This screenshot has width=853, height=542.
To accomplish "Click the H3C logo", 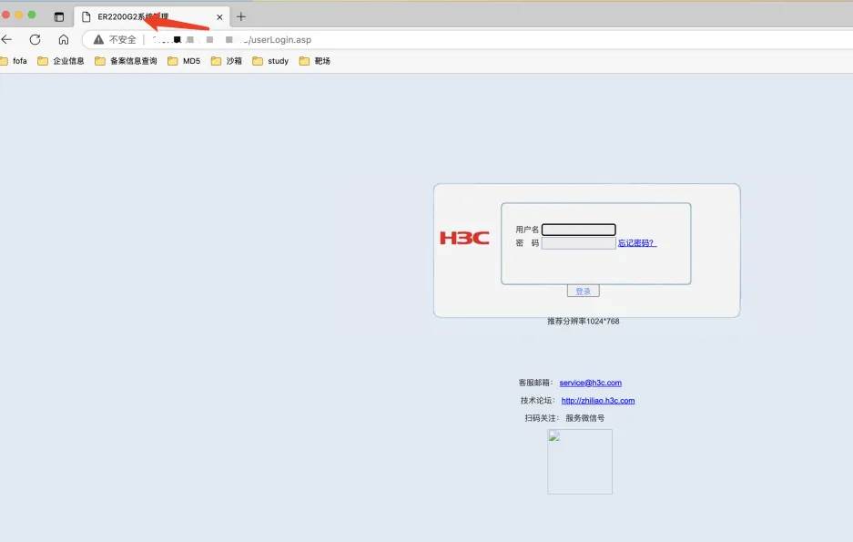I will coord(464,238).
